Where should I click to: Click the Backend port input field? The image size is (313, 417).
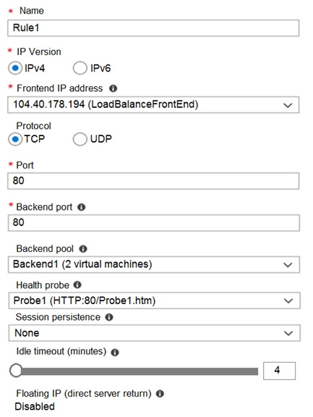154,223
